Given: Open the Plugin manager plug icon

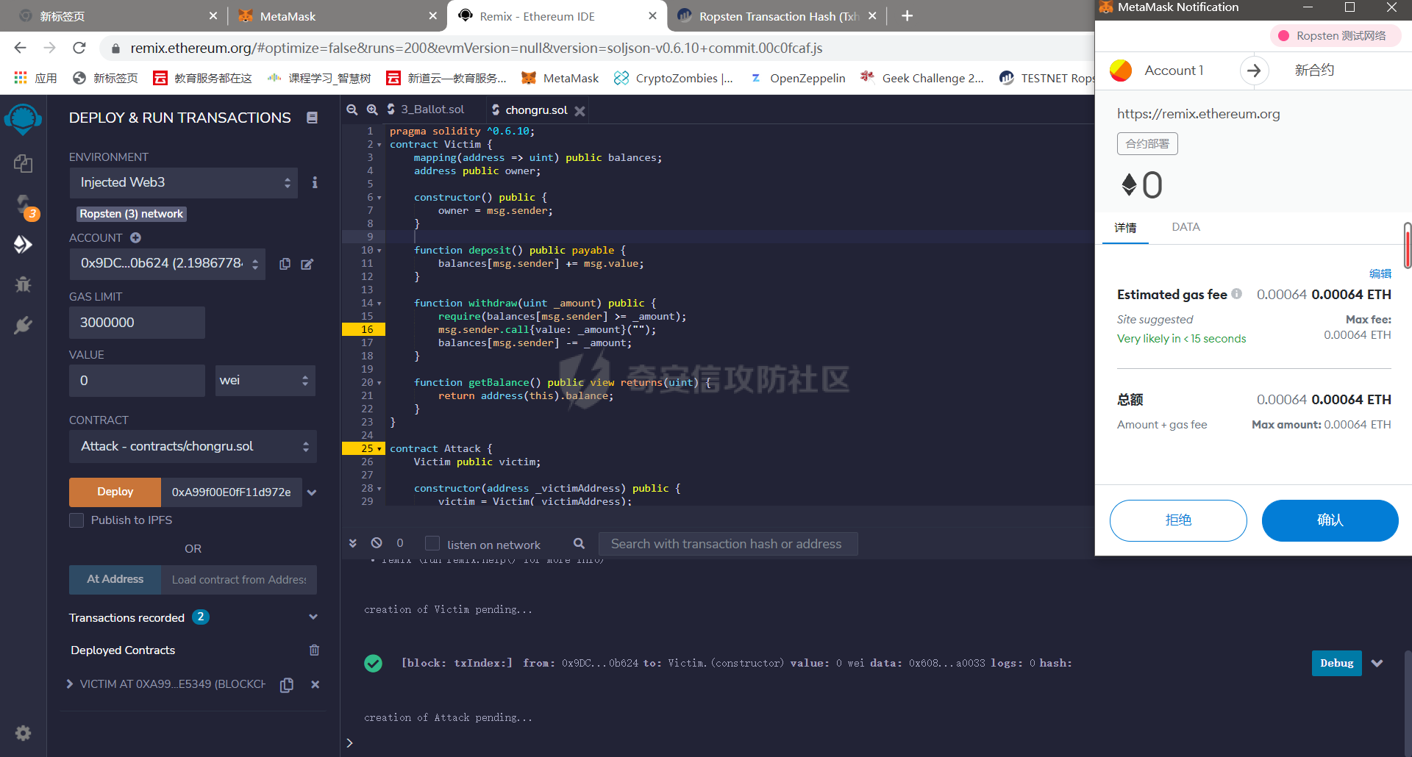Looking at the screenshot, I should 23,325.
